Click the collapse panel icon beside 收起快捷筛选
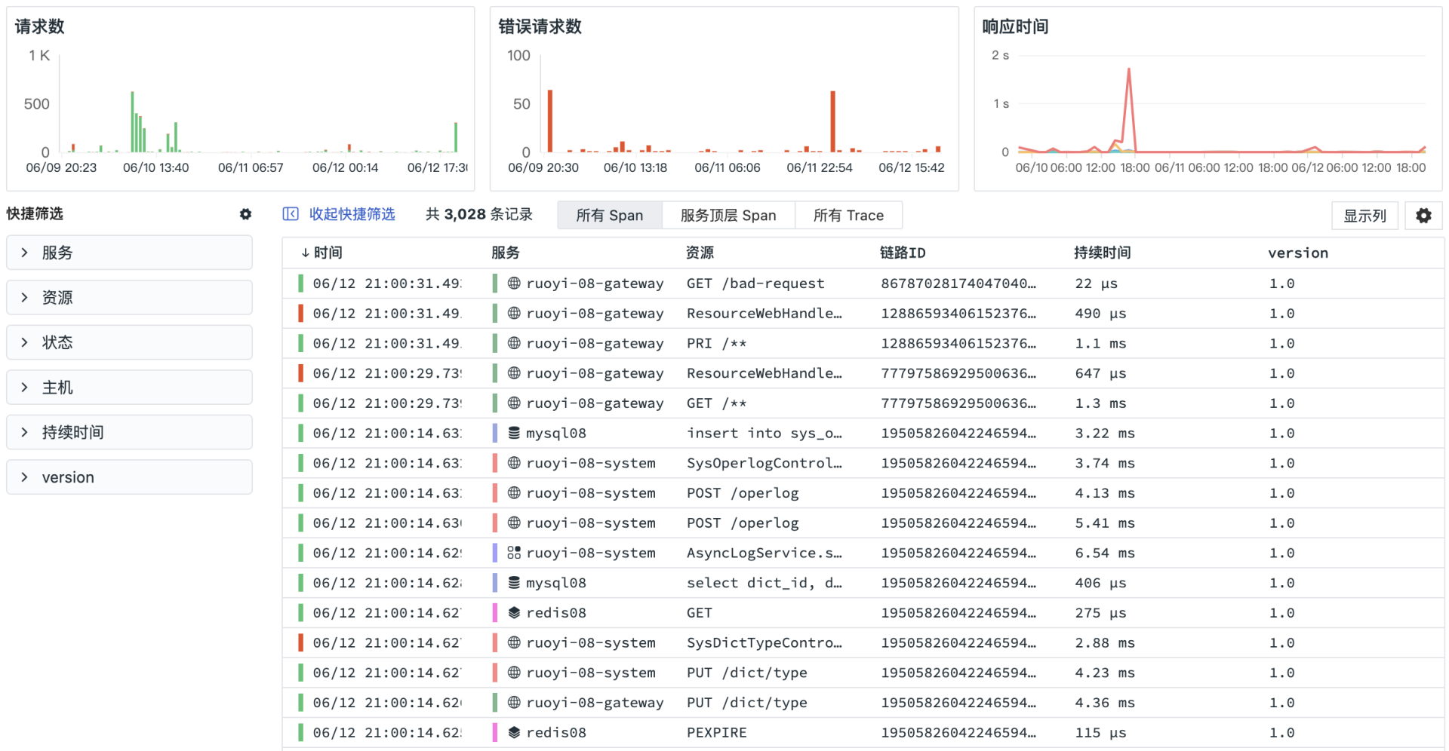 click(x=291, y=214)
